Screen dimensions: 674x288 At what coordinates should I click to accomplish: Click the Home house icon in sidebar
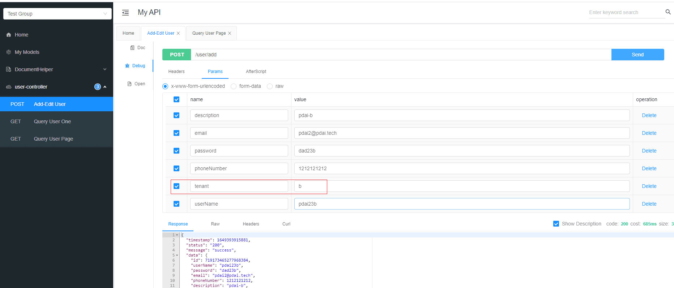pos(9,35)
